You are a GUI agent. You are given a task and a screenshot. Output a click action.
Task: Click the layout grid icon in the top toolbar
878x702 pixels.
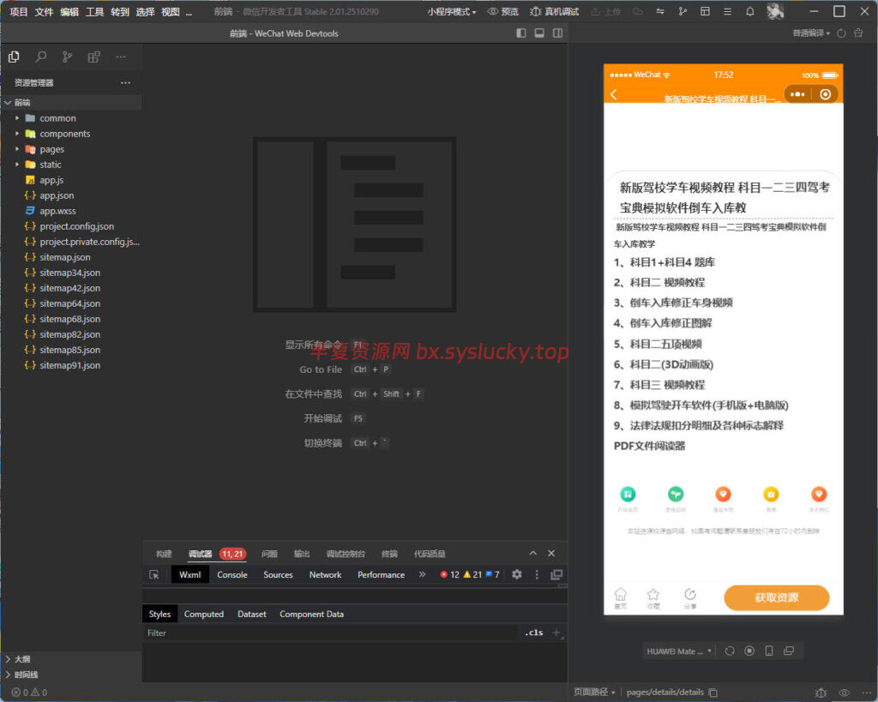point(705,11)
